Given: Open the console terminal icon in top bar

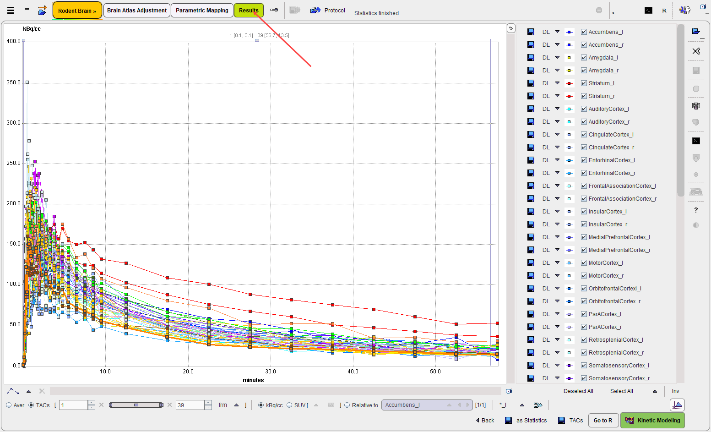Looking at the screenshot, I should 648,10.
